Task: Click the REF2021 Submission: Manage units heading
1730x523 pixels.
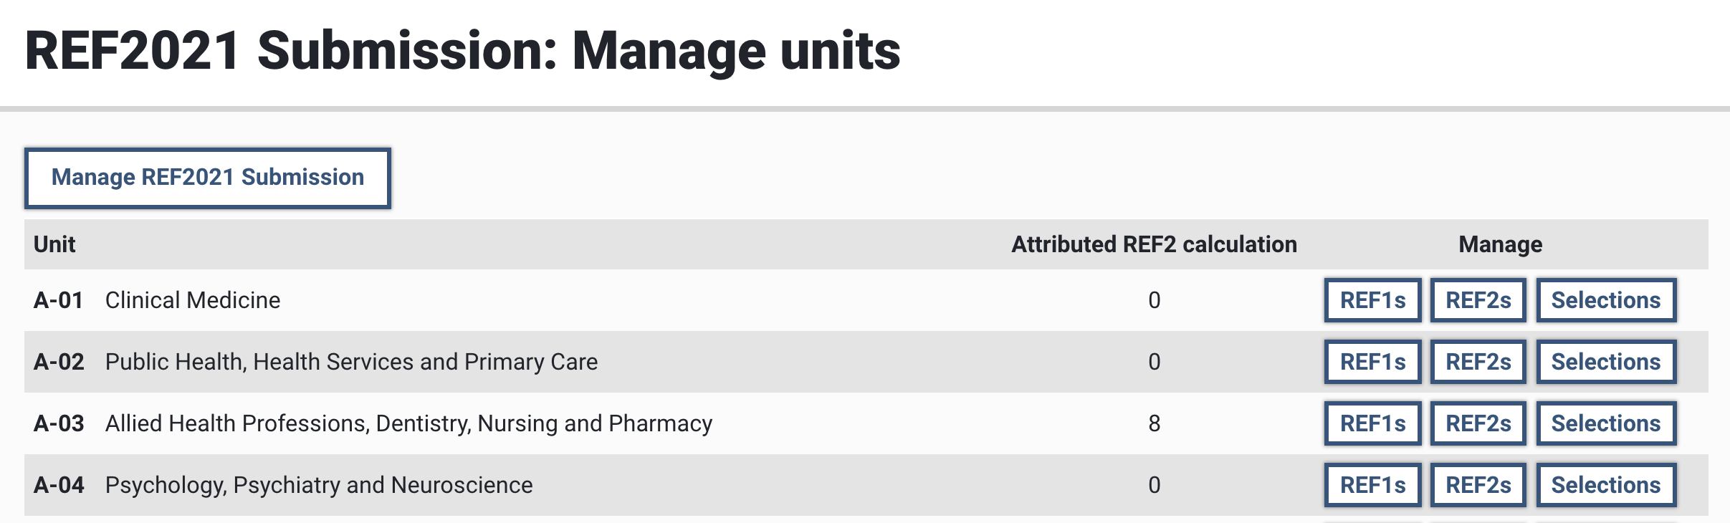Action: [x=462, y=52]
